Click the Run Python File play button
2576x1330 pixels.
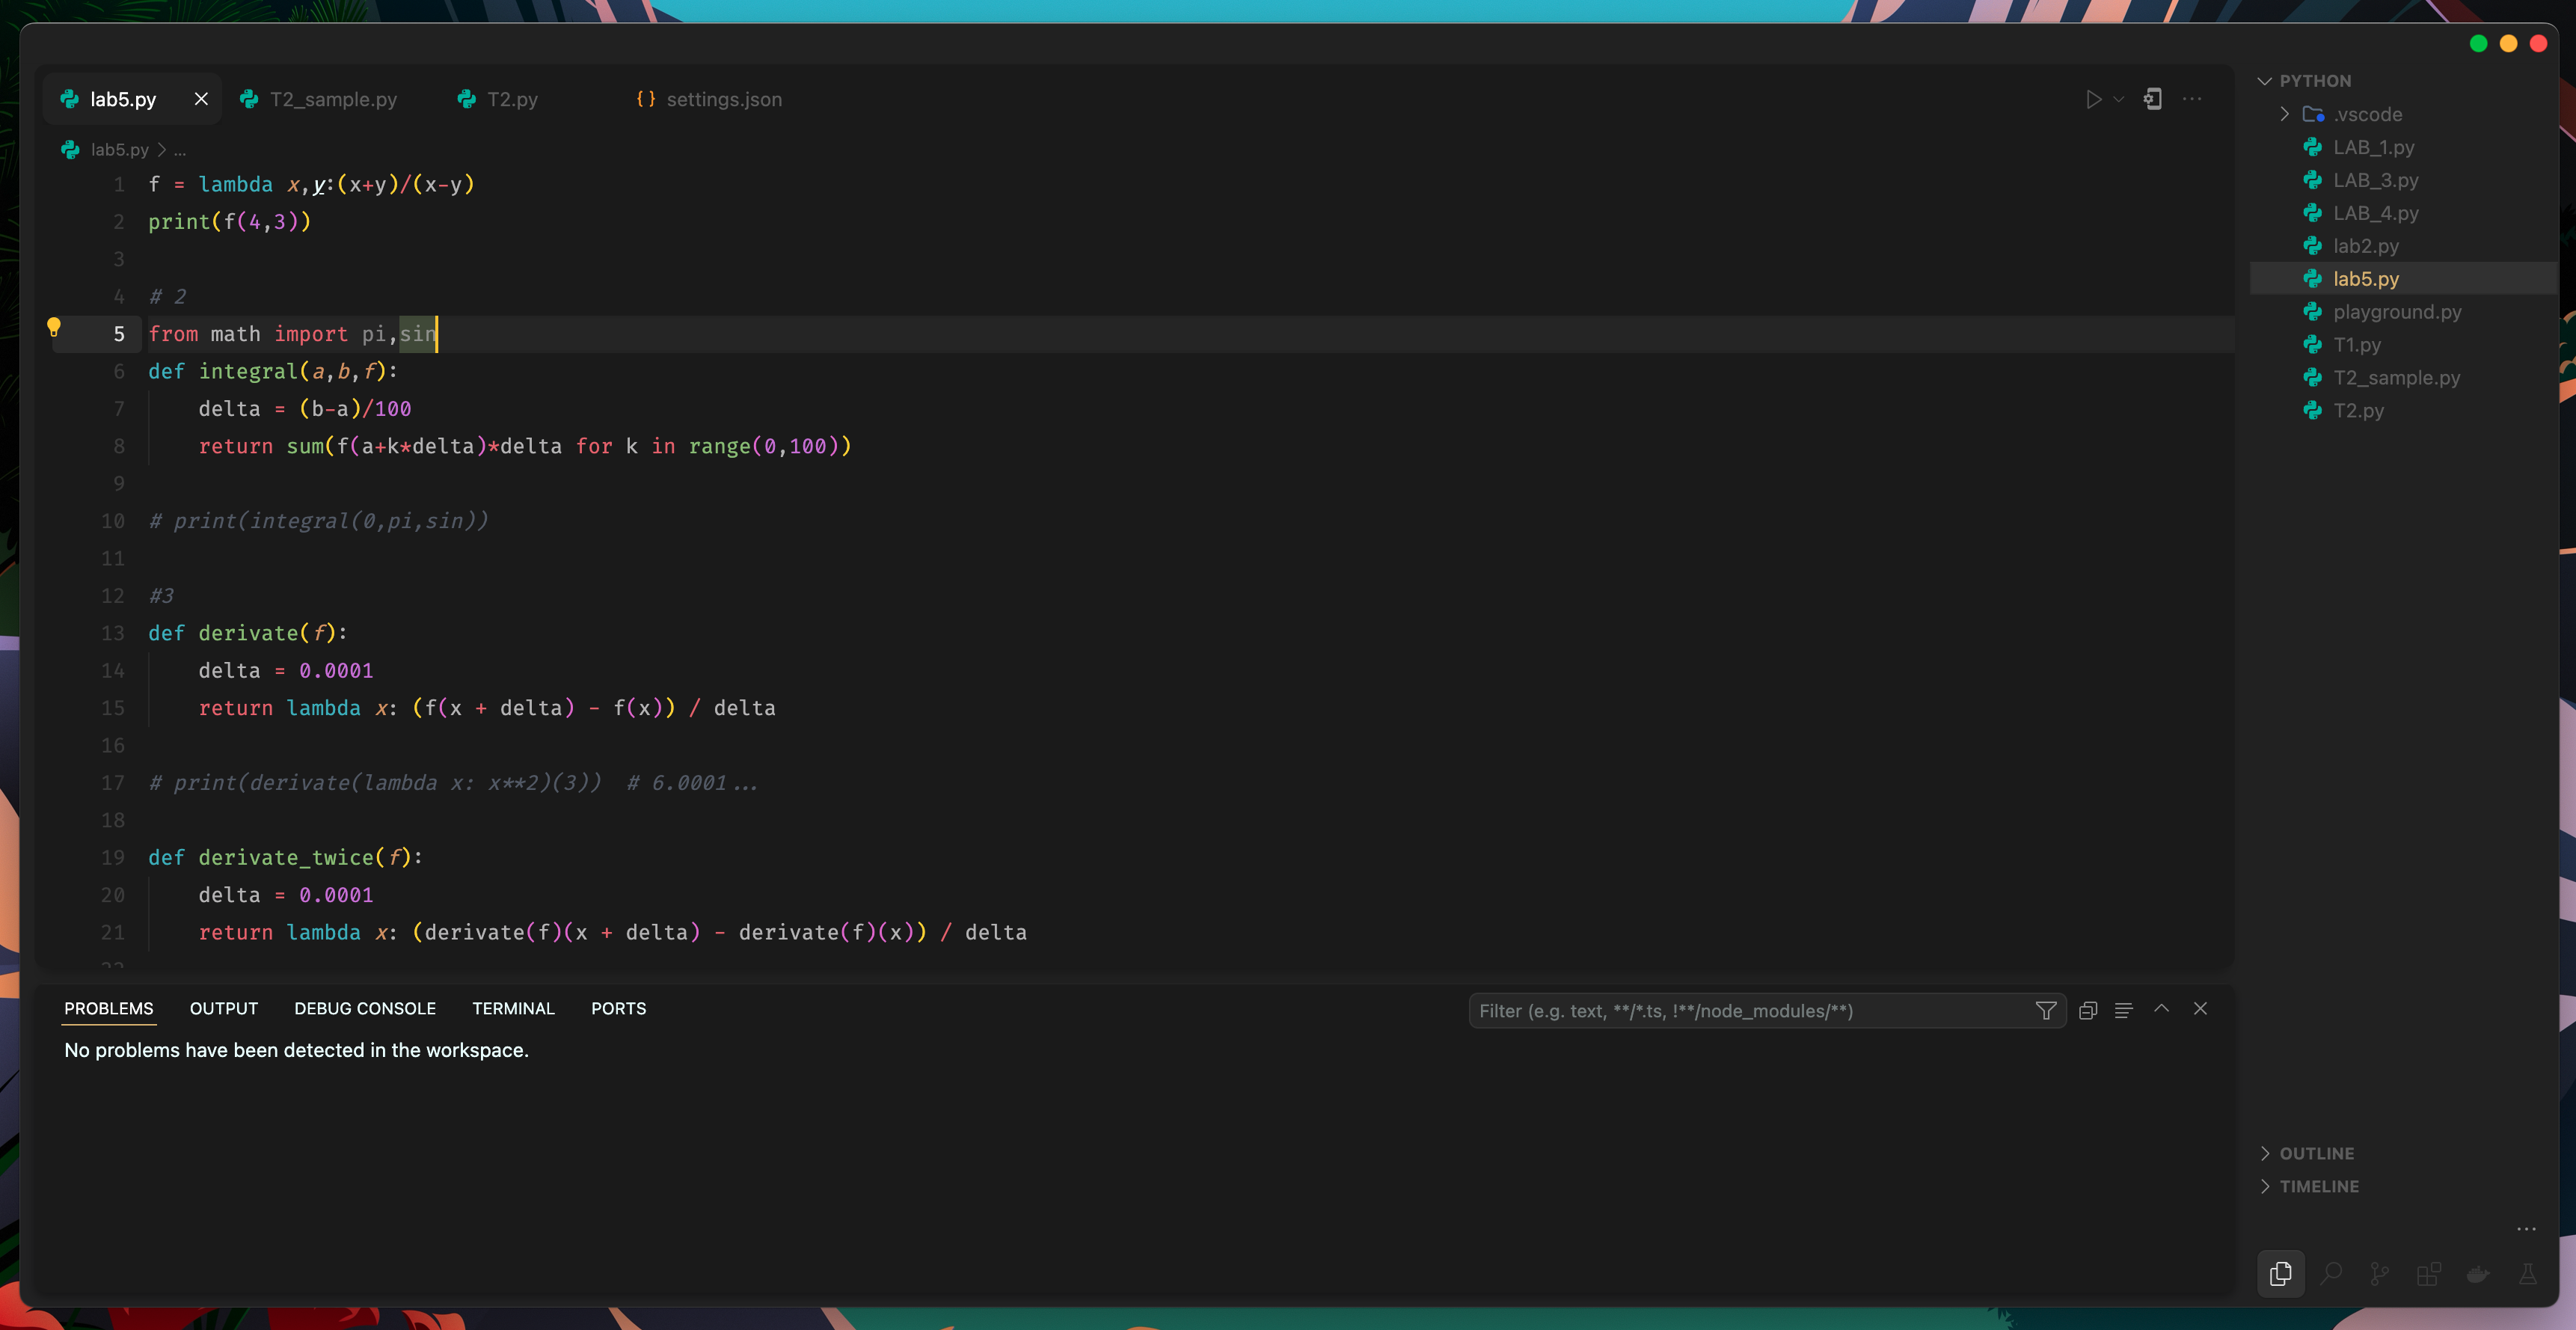[2093, 99]
